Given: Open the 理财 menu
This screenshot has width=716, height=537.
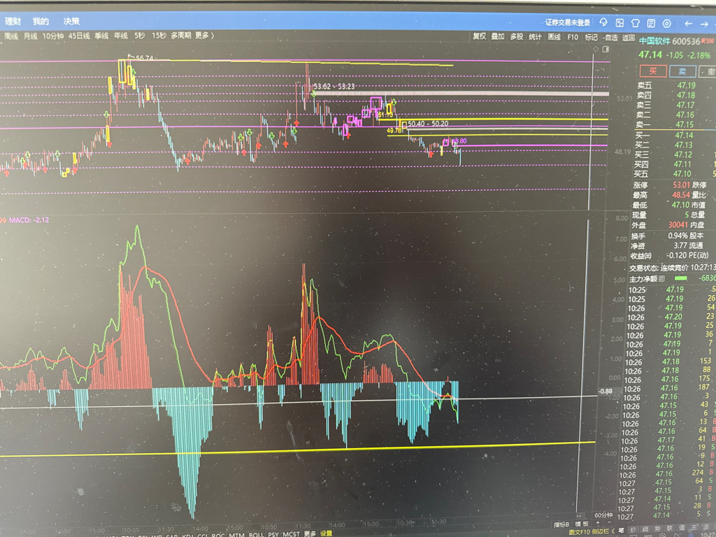Looking at the screenshot, I should click(13, 22).
